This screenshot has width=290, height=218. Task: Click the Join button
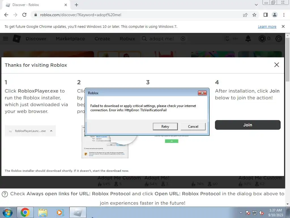tap(248, 125)
